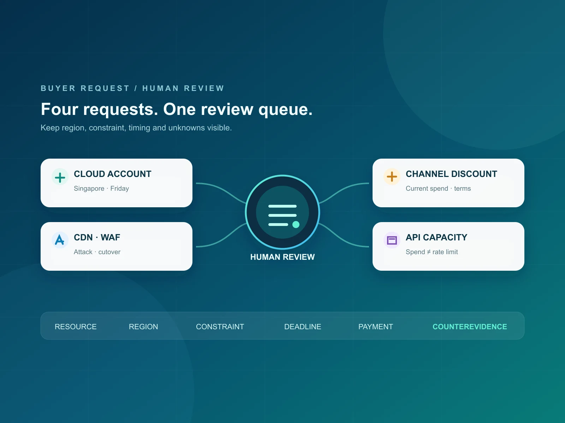Click the HUMAN REVIEW label
This screenshot has width=565, height=423.
point(282,257)
